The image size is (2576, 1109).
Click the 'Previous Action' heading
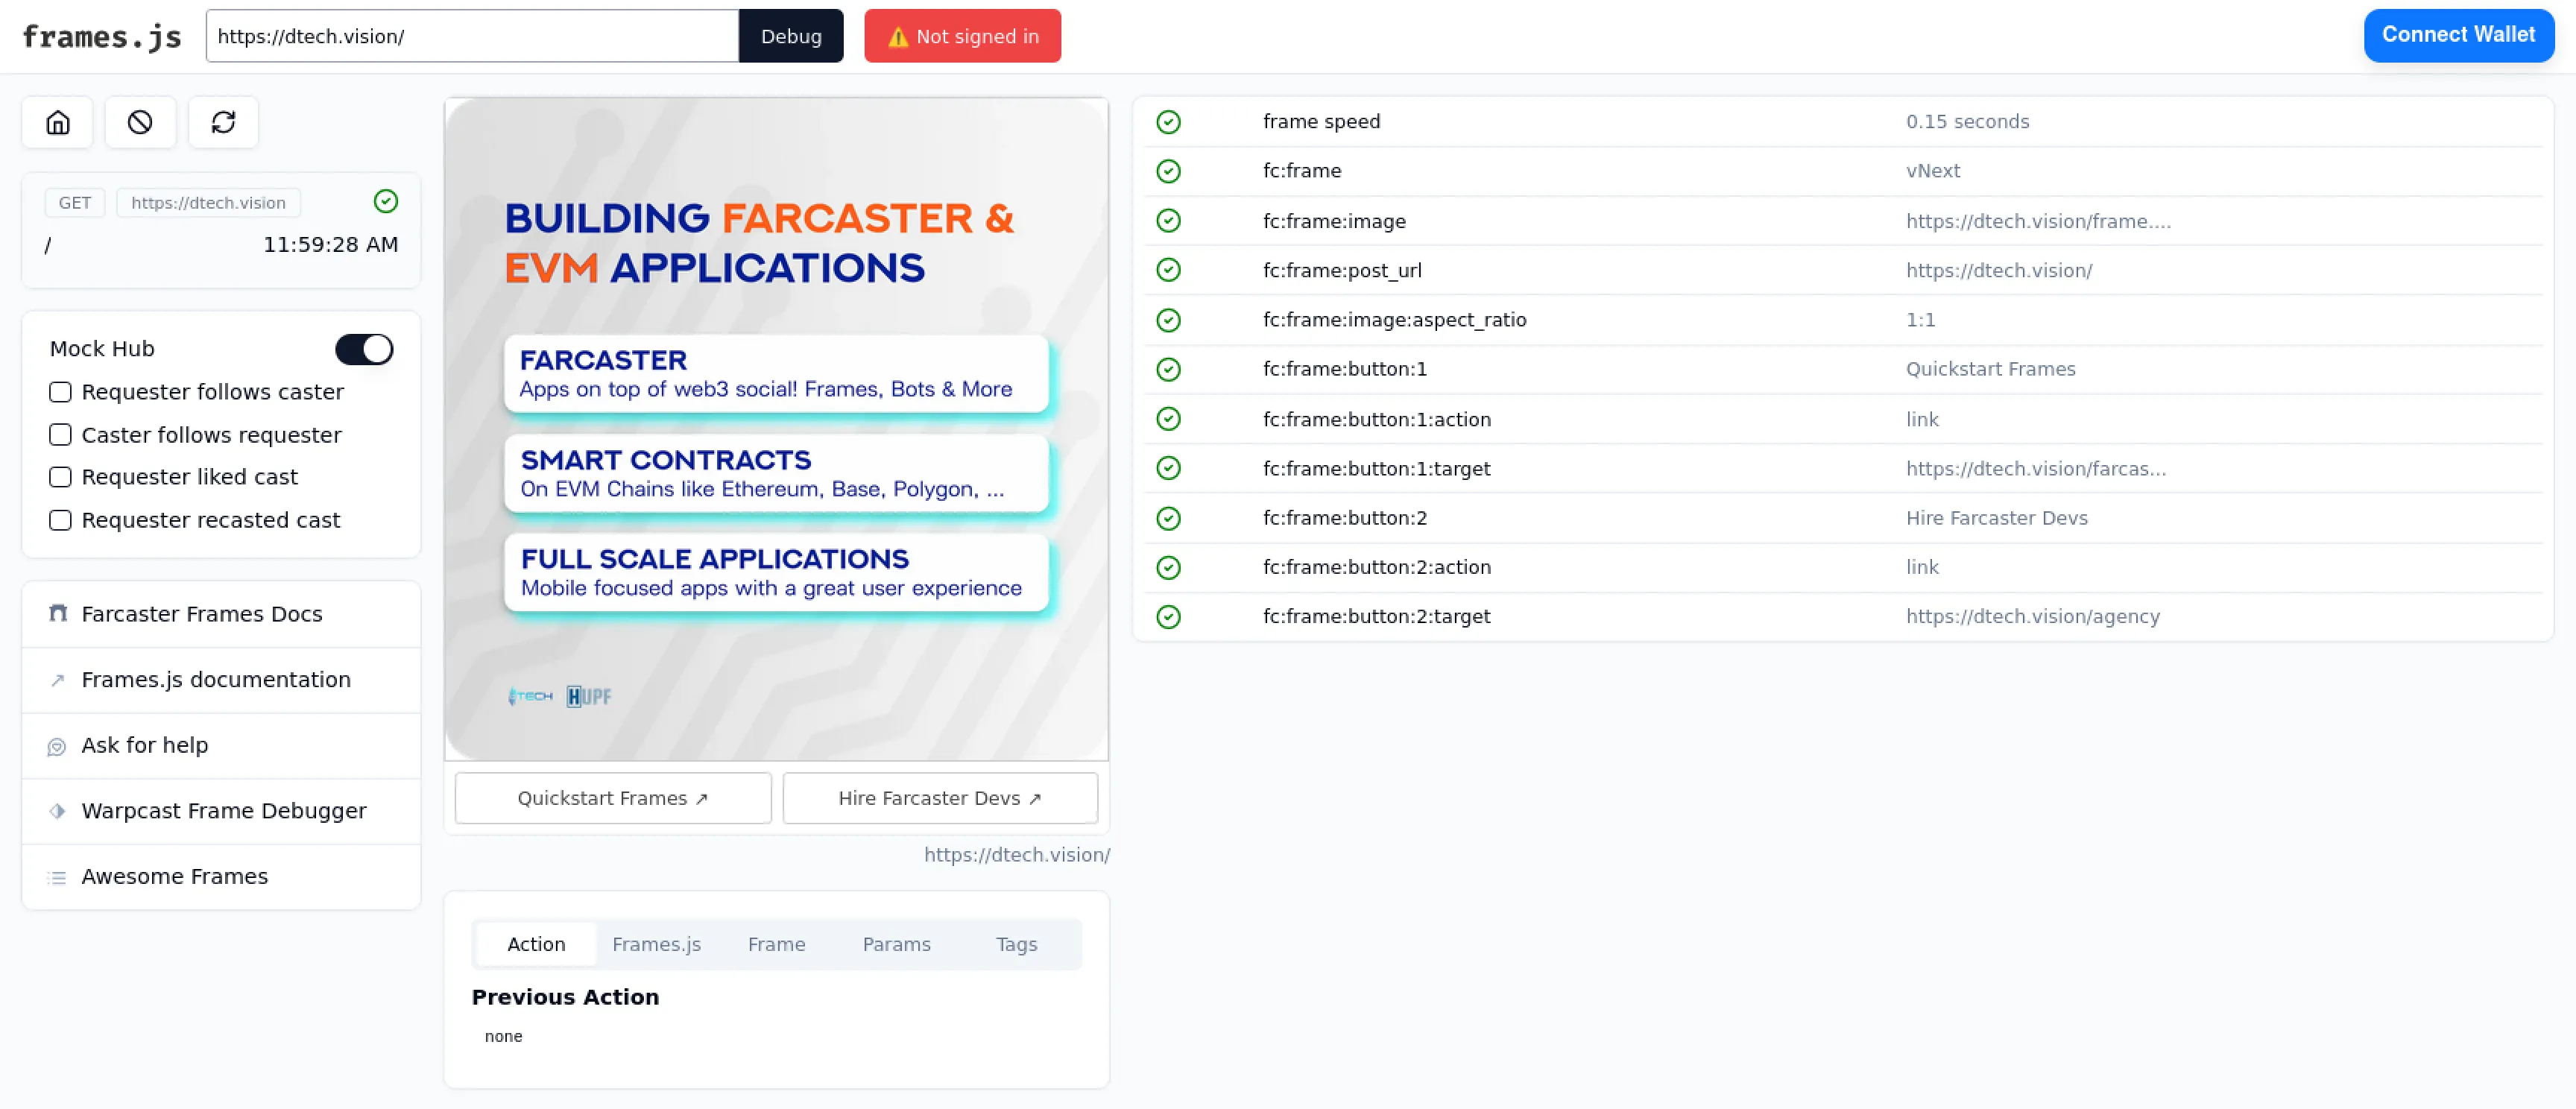pyautogui.click(x=565, y=997)
